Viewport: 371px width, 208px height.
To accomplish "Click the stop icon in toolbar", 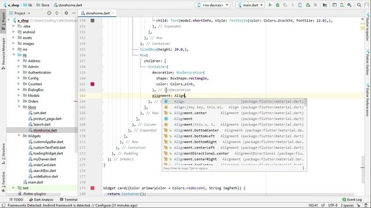I will click(x=315, y=5).
